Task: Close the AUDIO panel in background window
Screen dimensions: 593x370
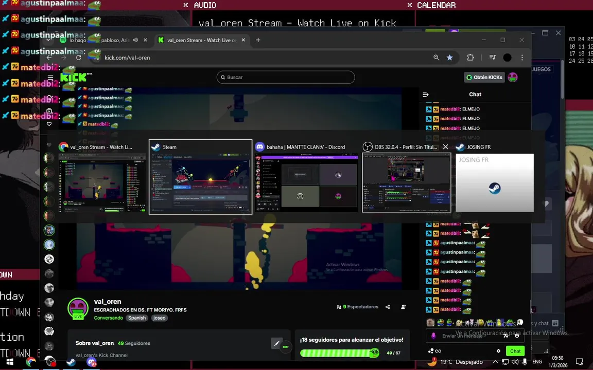Action: click(185, 5)
